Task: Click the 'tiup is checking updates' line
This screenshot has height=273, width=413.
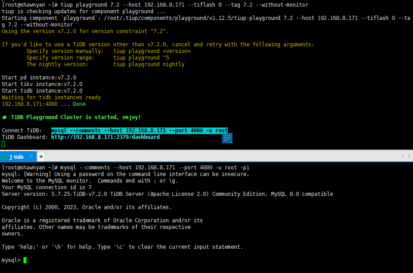Action: (x=84, y=11)
